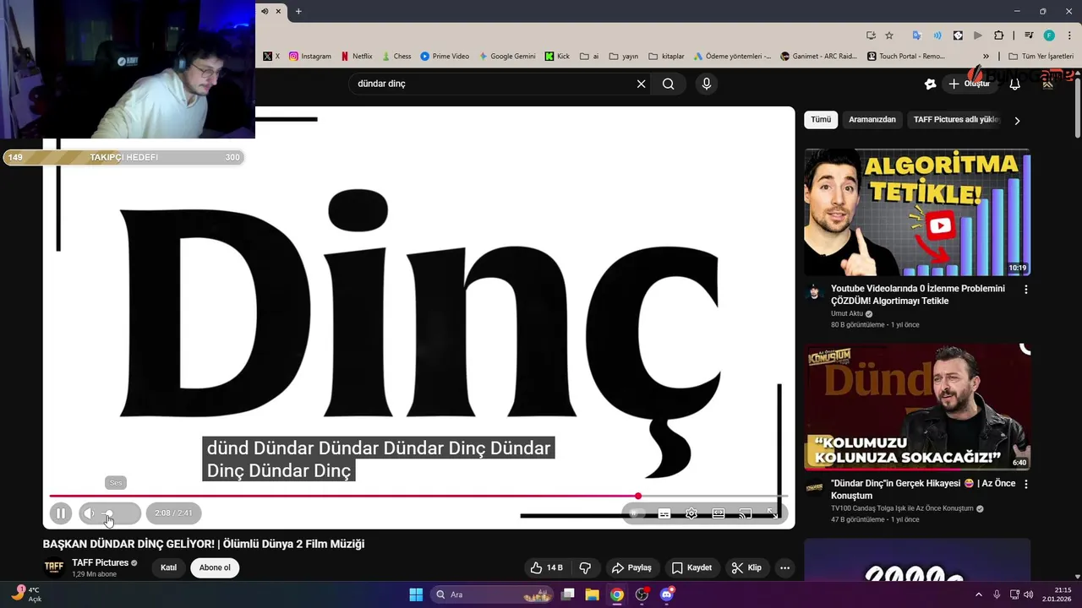Screen dimensions: 1082x608
Task: Expand the 'kitaplar' bookmarks folder
Action: (666, 57)
